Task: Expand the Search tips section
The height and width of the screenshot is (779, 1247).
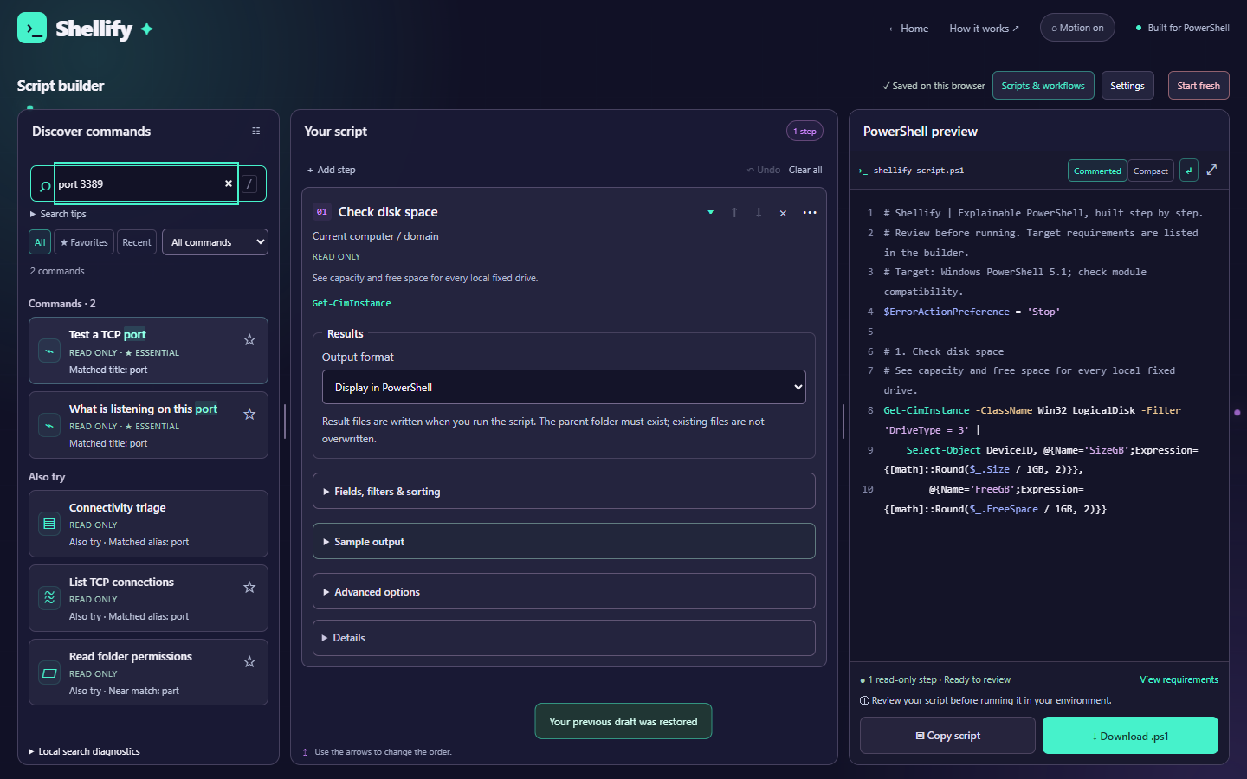Action: (59, 214)
